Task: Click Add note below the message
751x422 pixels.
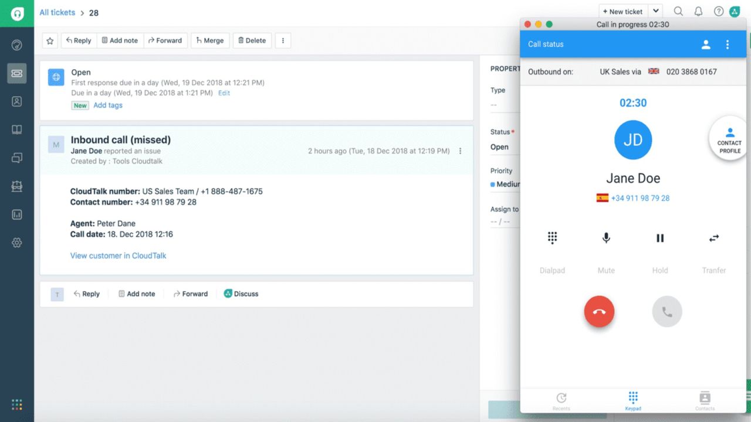Action: click(x=137, y=294)
